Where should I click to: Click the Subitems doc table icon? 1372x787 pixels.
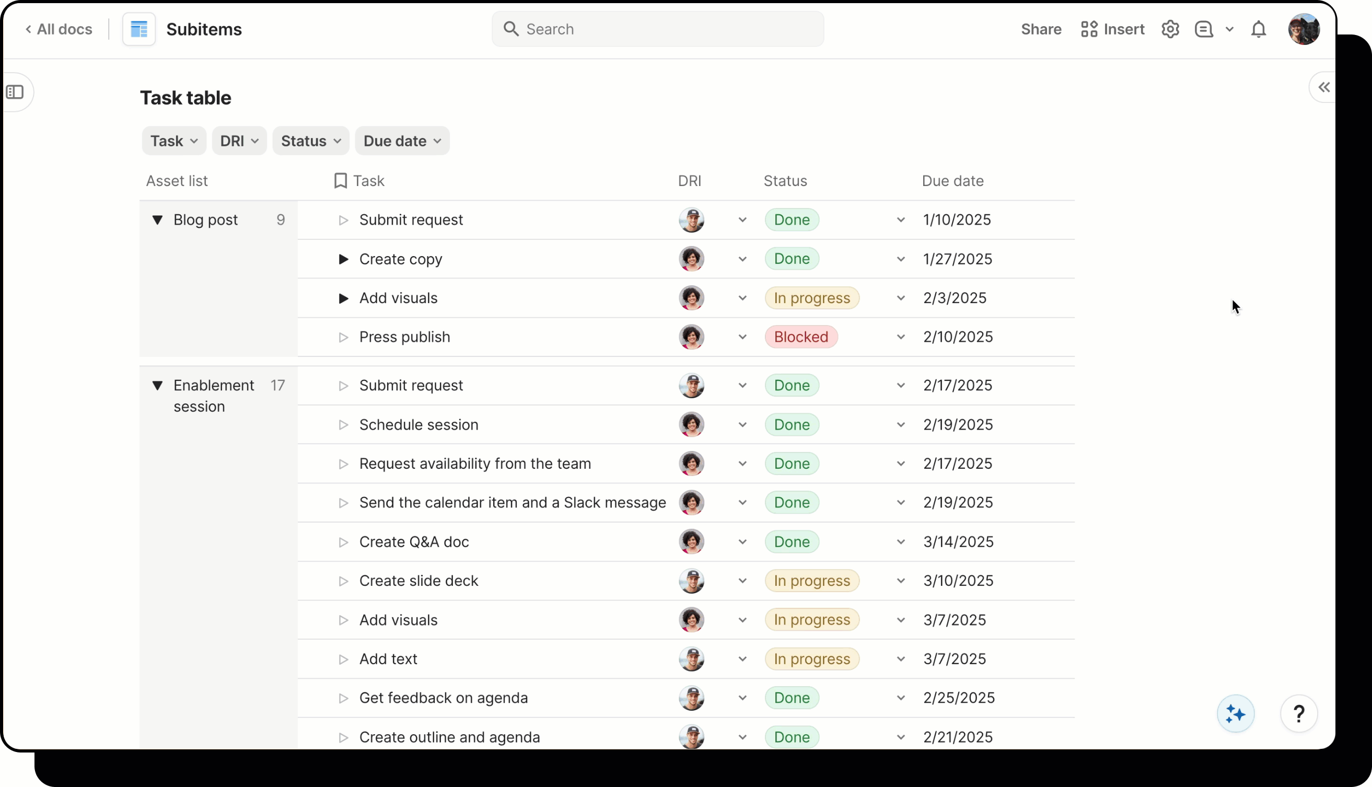pos(139,29)
